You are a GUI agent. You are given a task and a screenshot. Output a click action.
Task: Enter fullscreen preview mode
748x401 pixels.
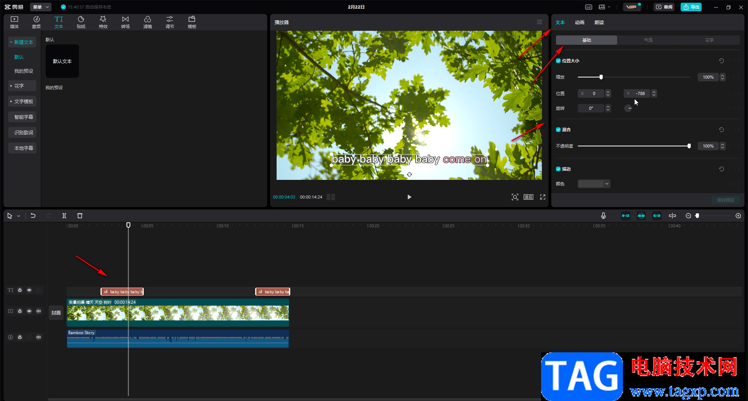(x=543, y=197)
